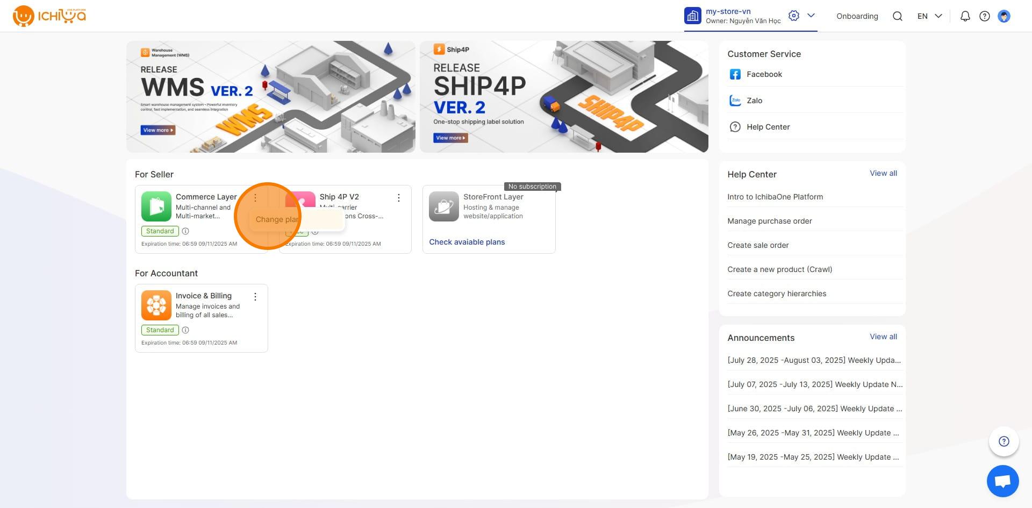Open the Onboarding link

coord(857,16)
